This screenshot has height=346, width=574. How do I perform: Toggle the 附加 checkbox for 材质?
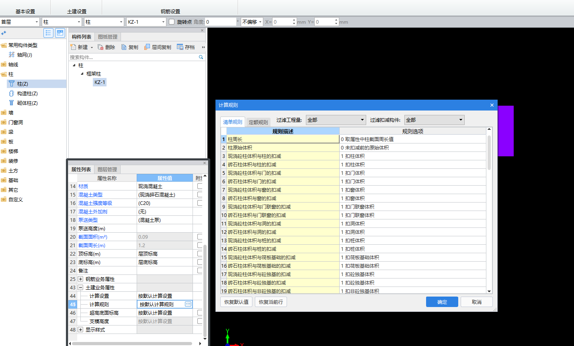pos(200,186)
